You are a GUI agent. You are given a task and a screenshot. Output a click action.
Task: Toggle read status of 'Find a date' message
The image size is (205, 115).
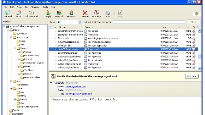[x=56, y=38]
